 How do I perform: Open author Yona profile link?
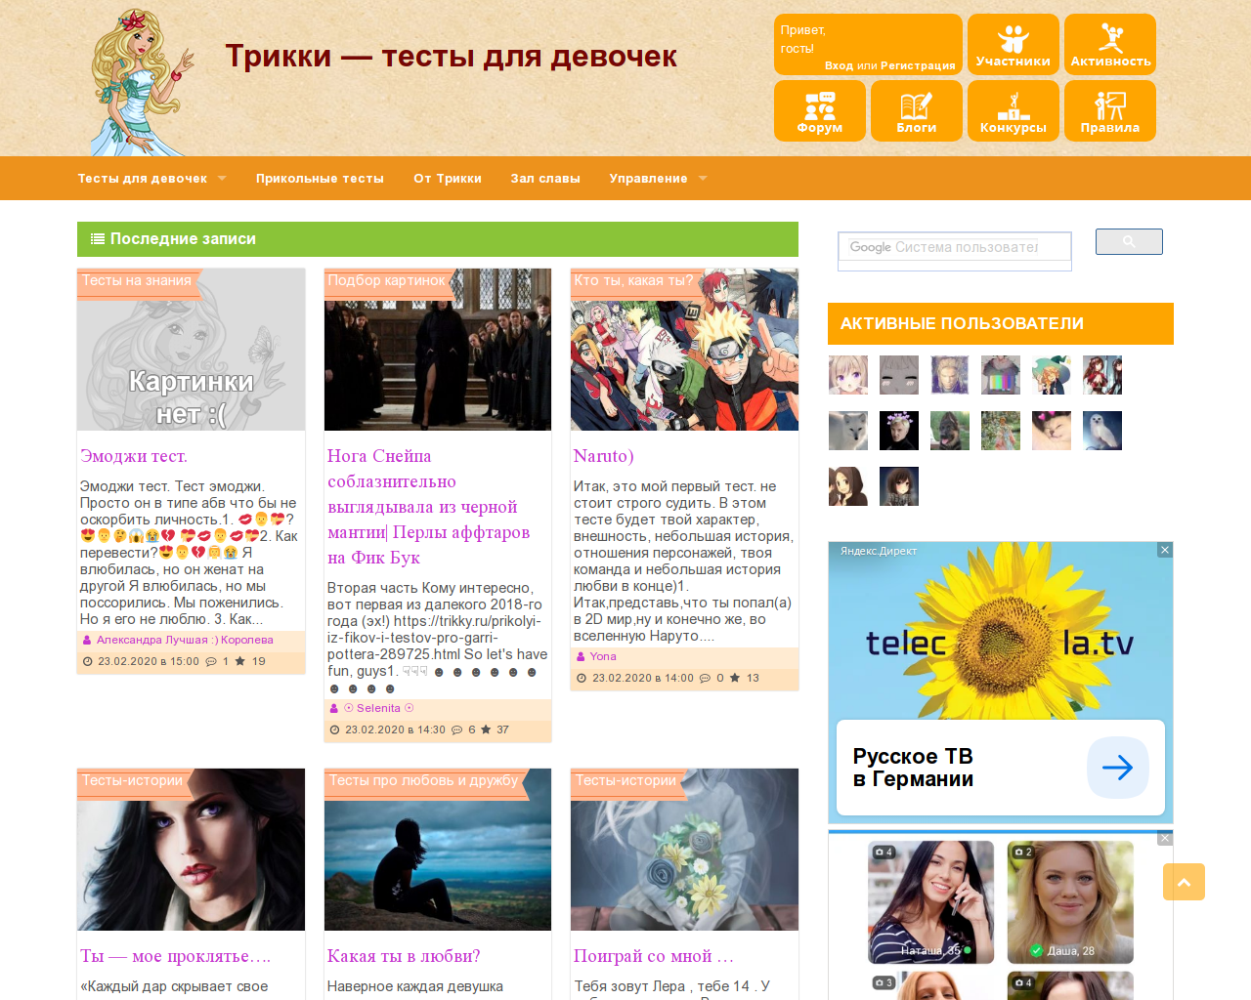603,657
